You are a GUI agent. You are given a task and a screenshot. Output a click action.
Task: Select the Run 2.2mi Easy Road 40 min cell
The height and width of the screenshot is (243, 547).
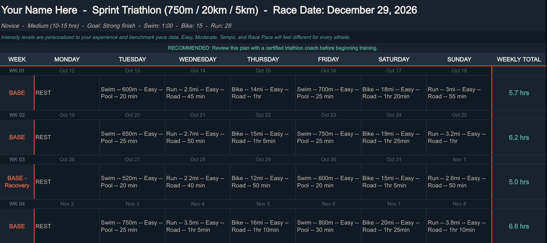(197, 182)
